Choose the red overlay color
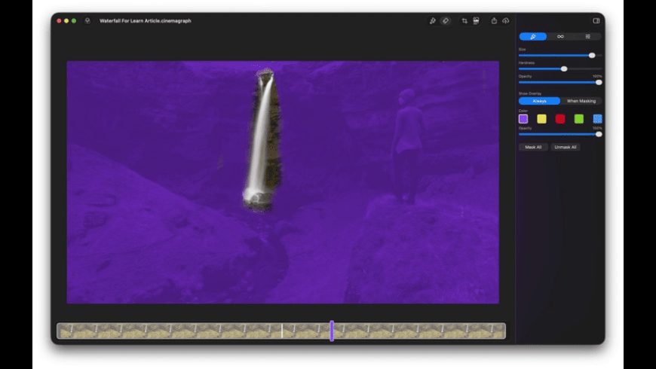This screenshot has width=656, height=369. point(560,119)
